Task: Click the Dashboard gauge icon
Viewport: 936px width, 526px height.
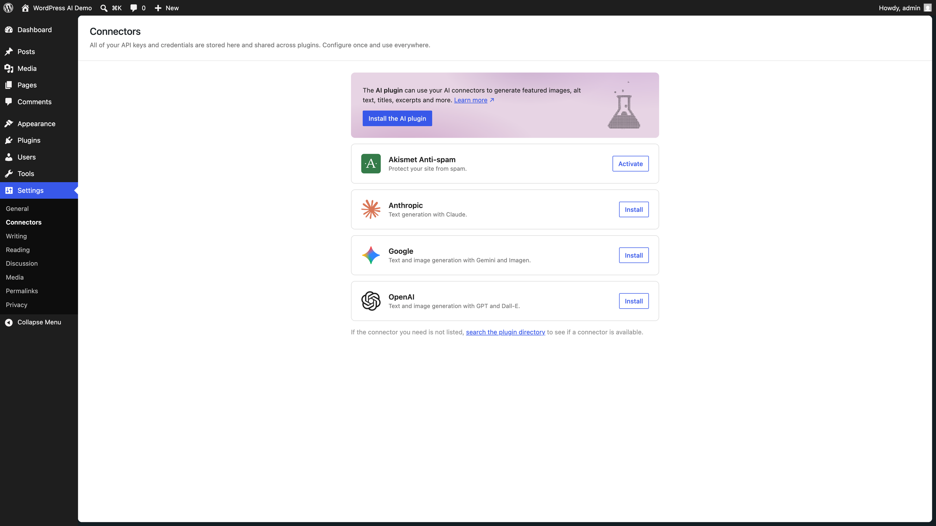Action: coord(9,30)
